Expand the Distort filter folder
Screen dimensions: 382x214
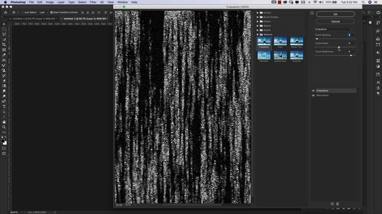tap(257, 21)
